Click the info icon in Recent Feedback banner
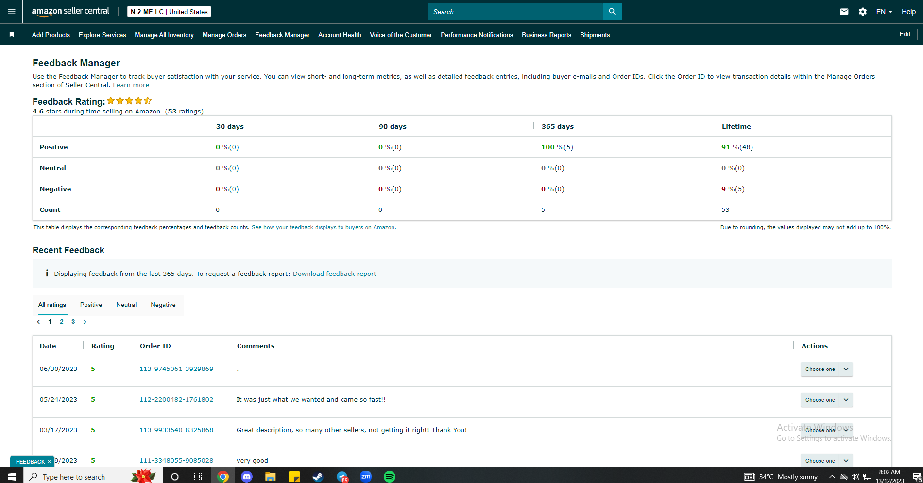Image resolution: width=923 pixels, height=483 pixels. click(x=47, y=273)
